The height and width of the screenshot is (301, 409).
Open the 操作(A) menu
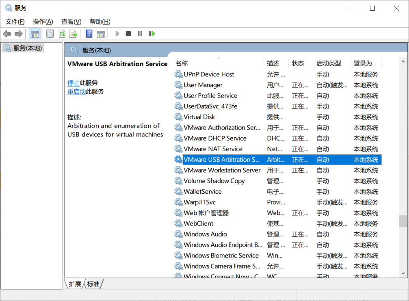[43, 22]
